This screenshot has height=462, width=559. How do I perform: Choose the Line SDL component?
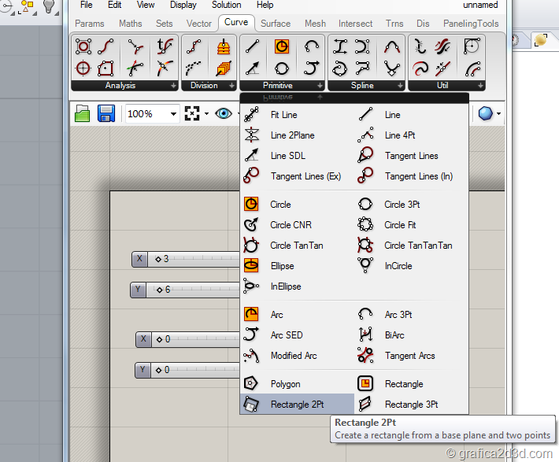click(287, 156)
